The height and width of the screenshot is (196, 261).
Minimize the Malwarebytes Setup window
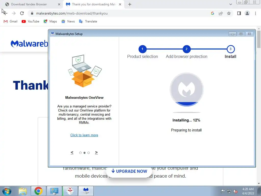(232, 34)
